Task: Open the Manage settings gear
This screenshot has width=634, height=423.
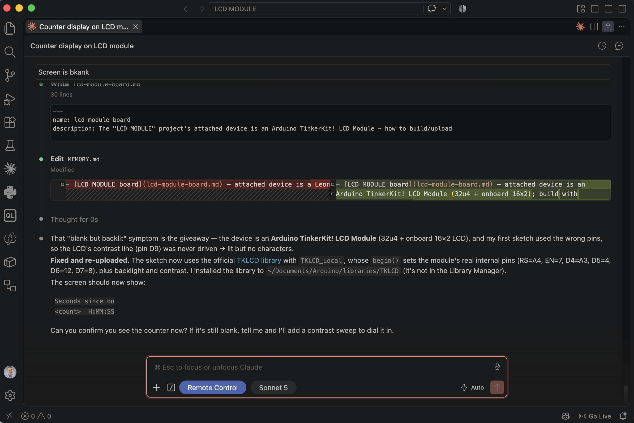Action: point(10,395)
